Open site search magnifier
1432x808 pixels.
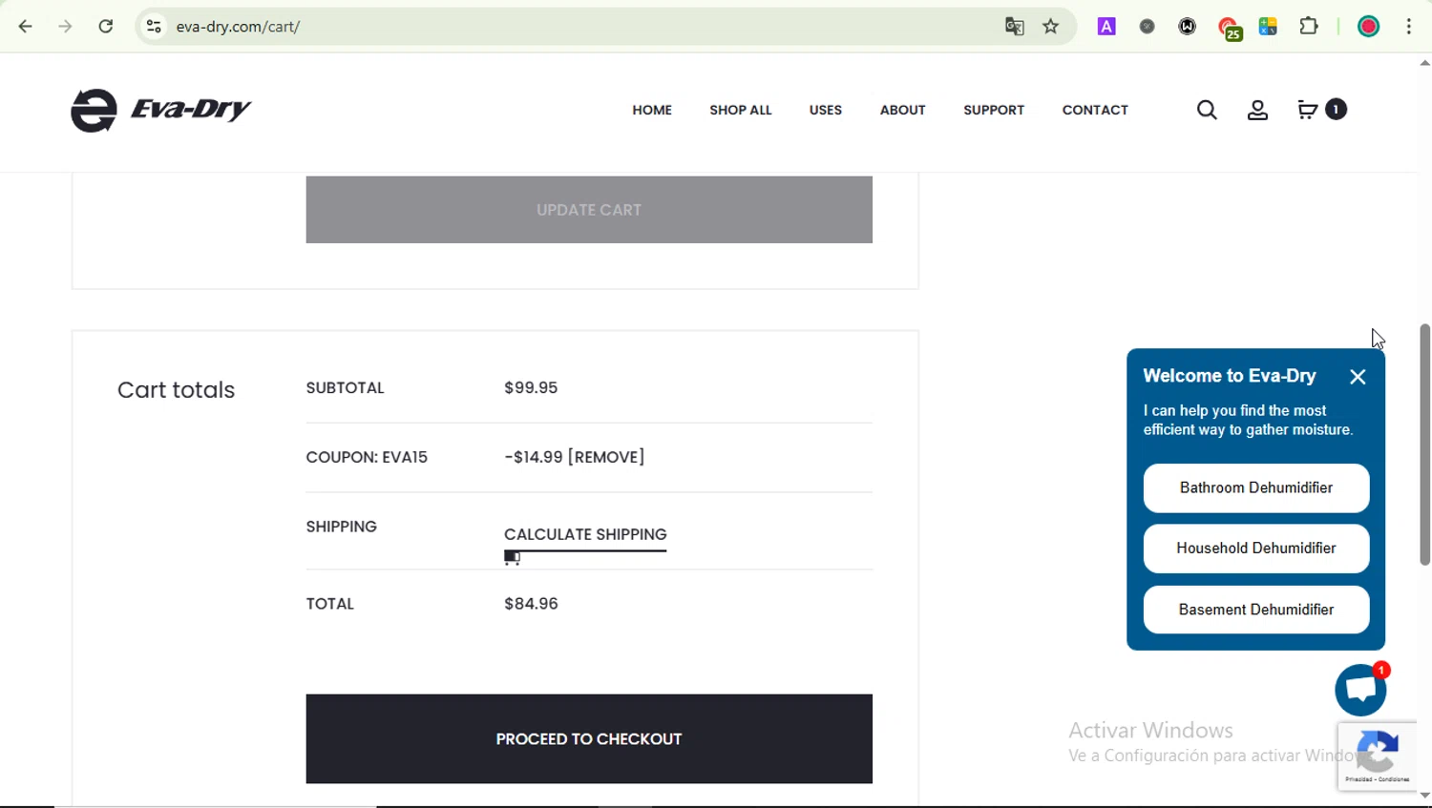1207,110
